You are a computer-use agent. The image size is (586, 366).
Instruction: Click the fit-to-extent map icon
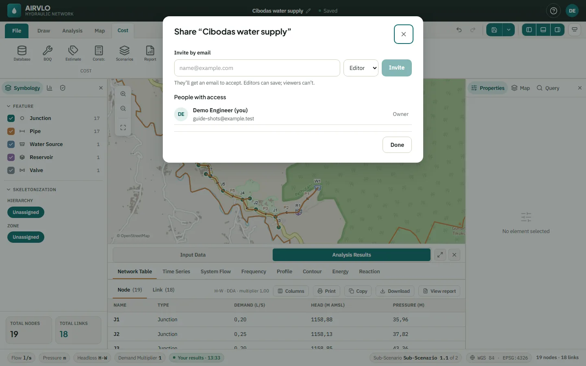pyautogui.click(x=123, y=128)
